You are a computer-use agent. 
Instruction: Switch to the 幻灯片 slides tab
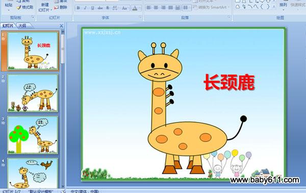point(8,26)
